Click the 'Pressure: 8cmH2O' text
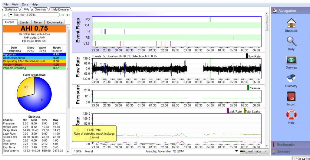The image size is (310, 160). coord(35,41)
